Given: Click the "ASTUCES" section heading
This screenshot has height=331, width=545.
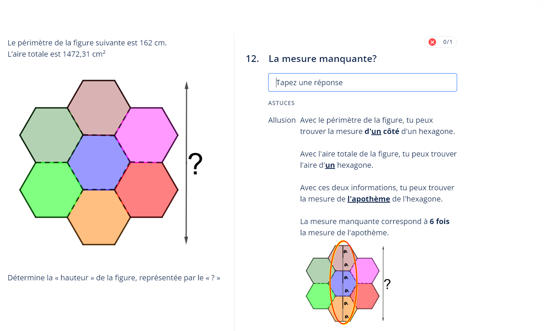Looking at the screenshot, I should click(281, 103).
